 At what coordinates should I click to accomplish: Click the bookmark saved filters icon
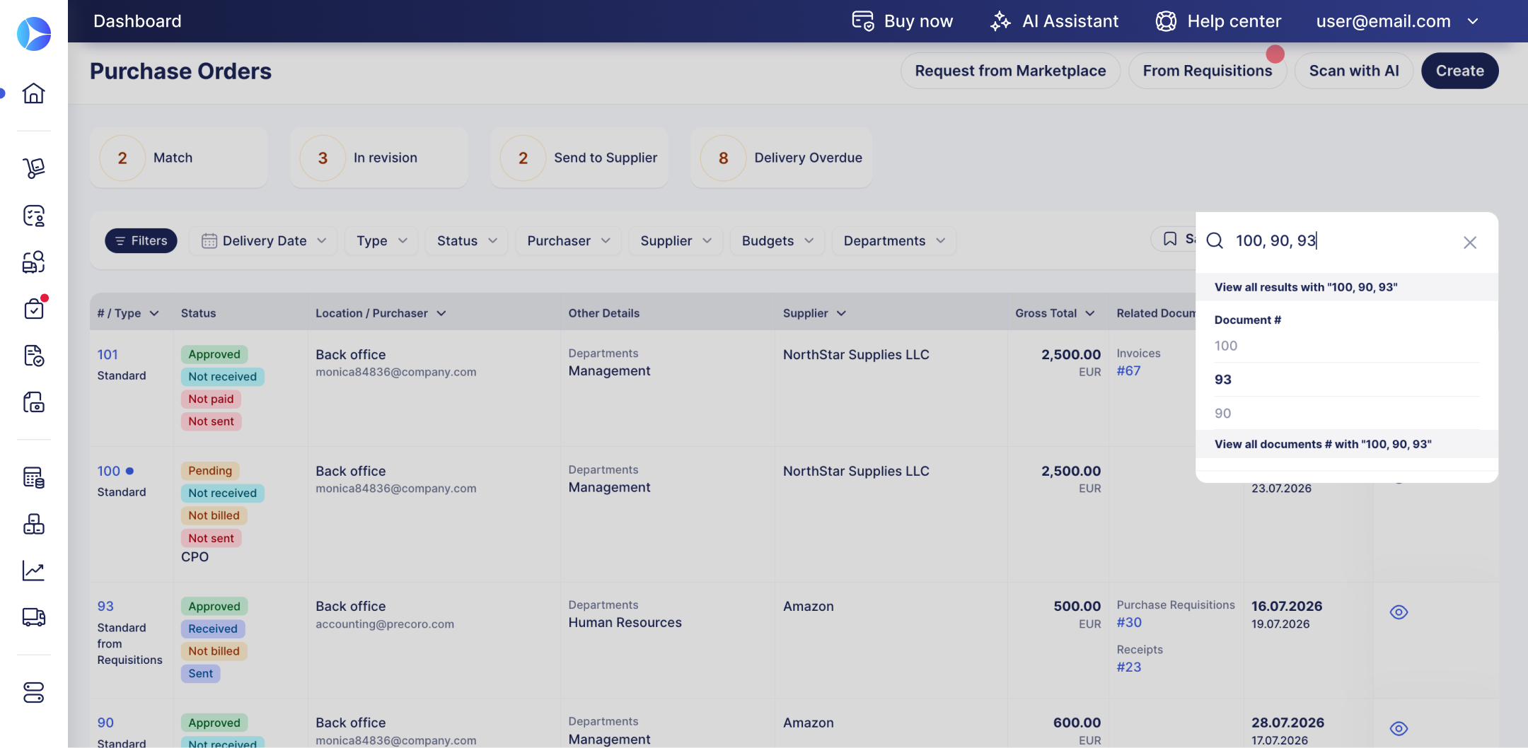[1170, 239]
